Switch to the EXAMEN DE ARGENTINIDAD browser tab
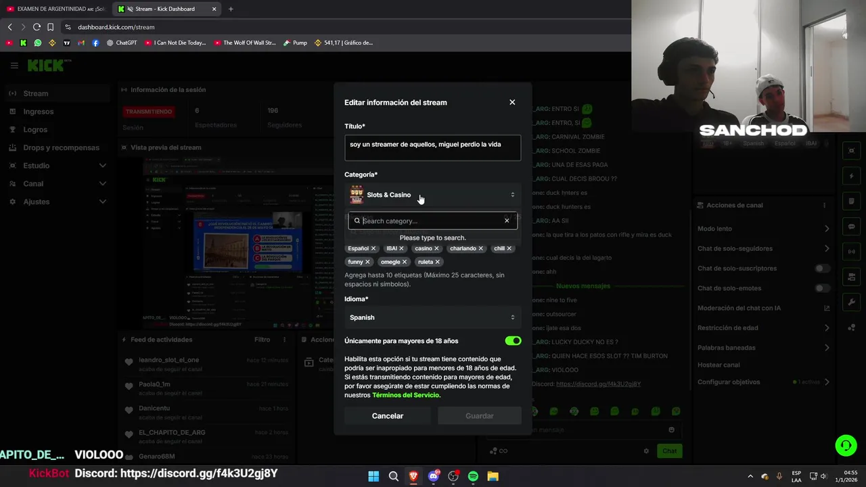This screenshot has width=866, height=487. 57,9
